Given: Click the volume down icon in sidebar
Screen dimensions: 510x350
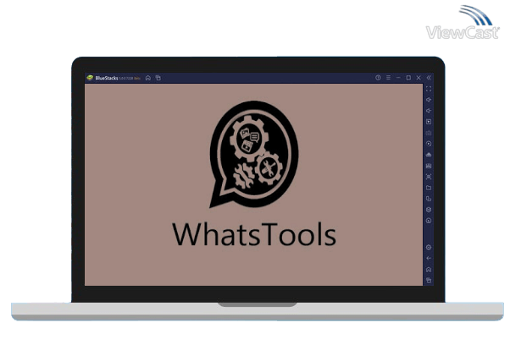Looking at the screenshot, I should tap(429, 111).
